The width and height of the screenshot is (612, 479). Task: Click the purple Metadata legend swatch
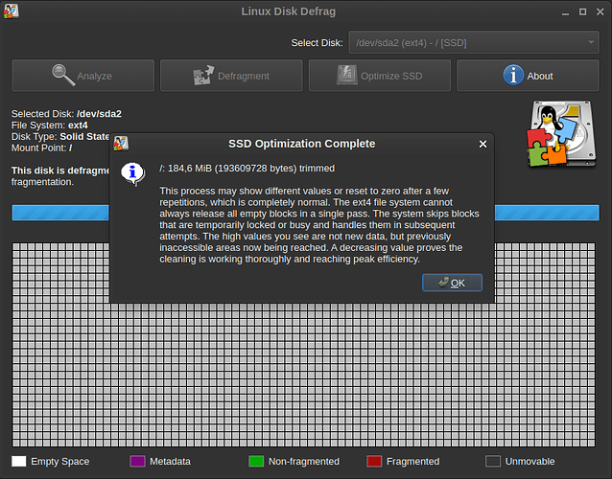136,462
